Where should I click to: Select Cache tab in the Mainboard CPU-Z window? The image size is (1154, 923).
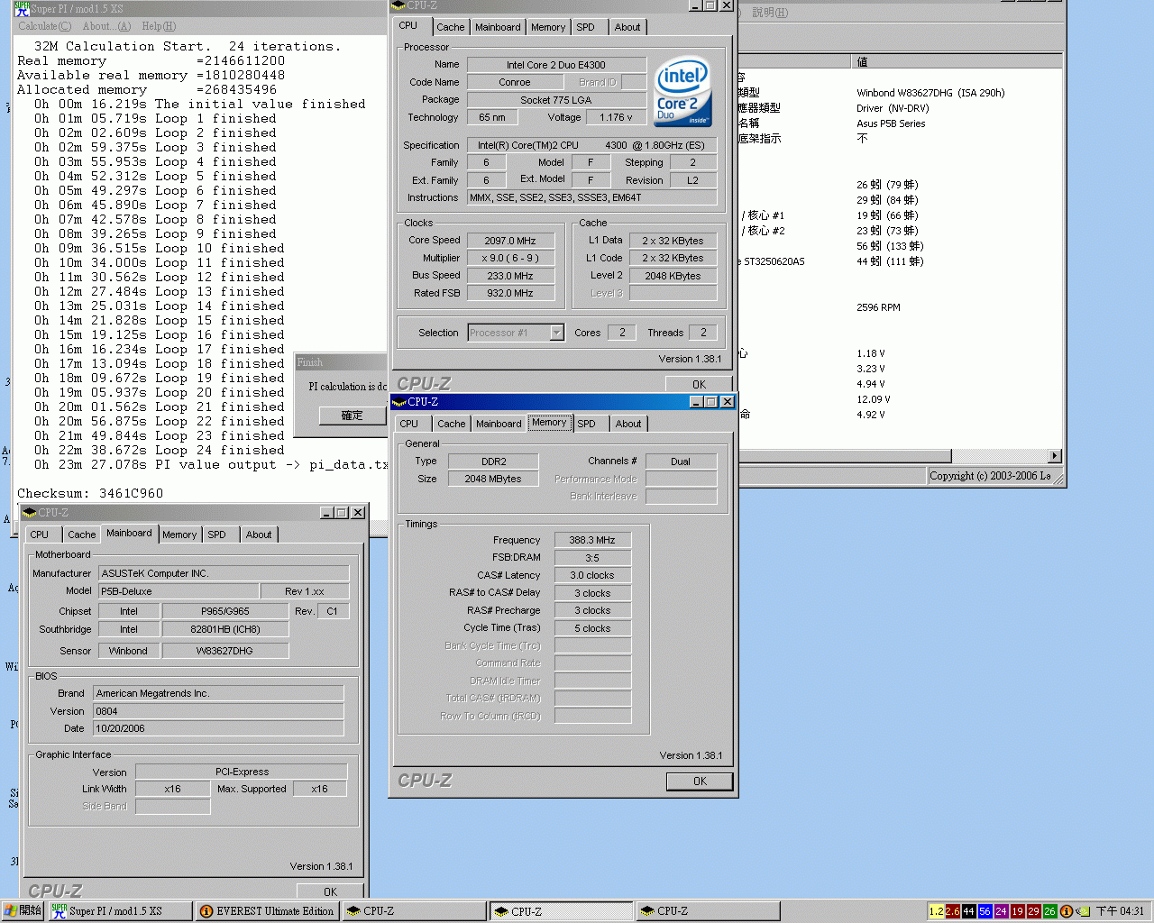pyautogui.click(x=82, y=535)
